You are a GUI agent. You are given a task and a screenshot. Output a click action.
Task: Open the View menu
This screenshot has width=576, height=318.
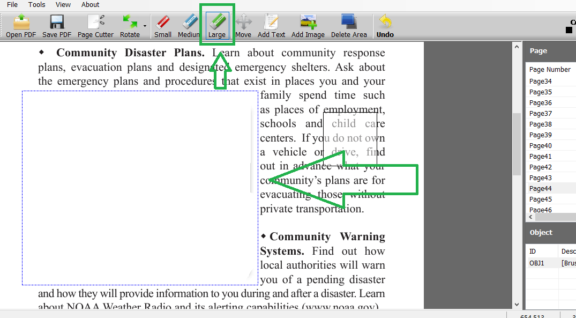[63, 4]
